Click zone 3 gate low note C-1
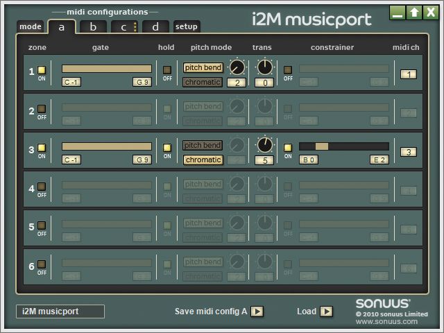This screenshot has height=333, width=444. click(x=71, y=160)
